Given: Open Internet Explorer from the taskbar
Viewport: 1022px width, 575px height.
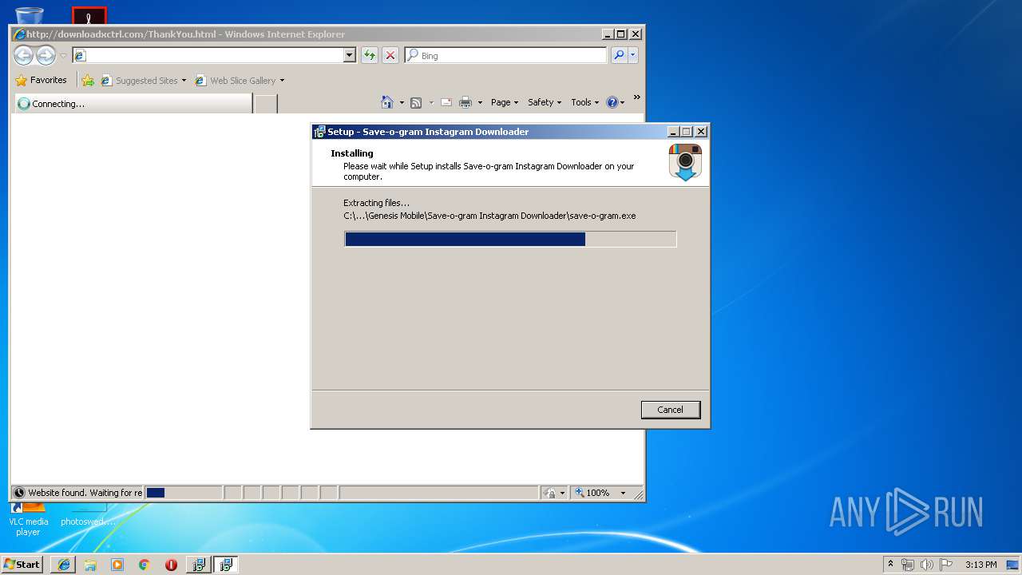Looking at the screenshot, I should coord(63,565).
